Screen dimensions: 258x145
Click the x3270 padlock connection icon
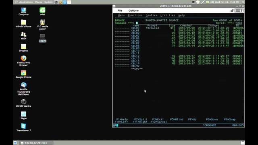[232, 10]
